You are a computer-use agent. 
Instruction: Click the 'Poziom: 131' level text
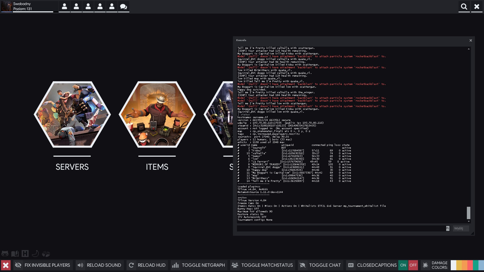pyautogui.click(x=22, y=9)
